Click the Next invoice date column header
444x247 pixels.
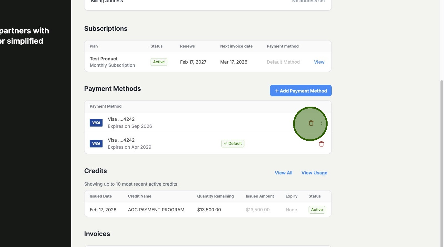[x=236, y=46]
